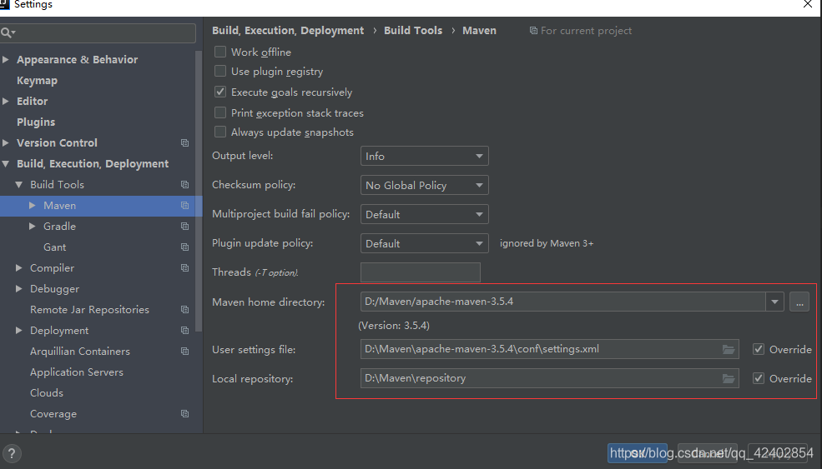822x469 pixels.
Task: Click the settings tree vertical scrollbar
Action: (x=198, y=191)
